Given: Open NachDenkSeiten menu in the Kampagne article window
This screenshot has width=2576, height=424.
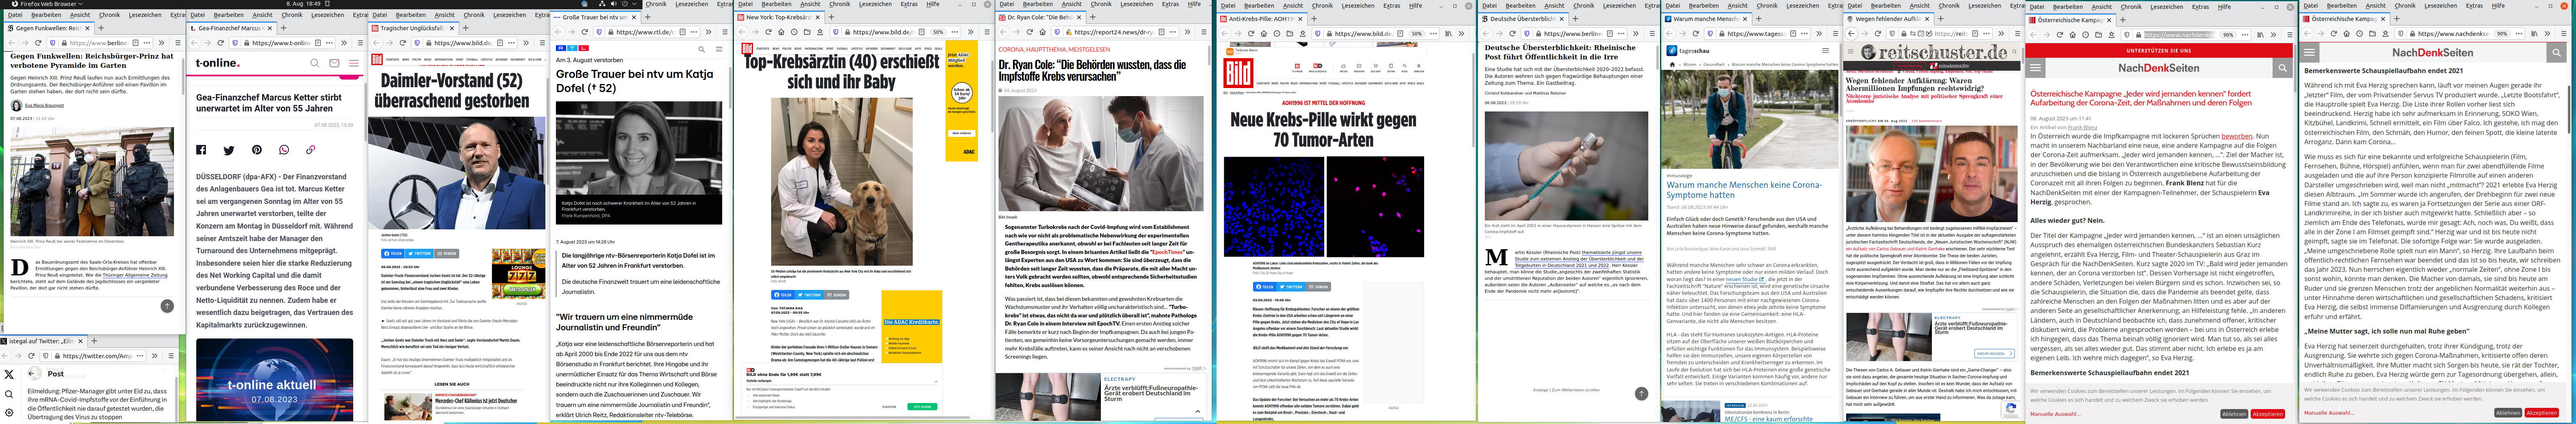Looking at the screenshot, I should 2035,68.
